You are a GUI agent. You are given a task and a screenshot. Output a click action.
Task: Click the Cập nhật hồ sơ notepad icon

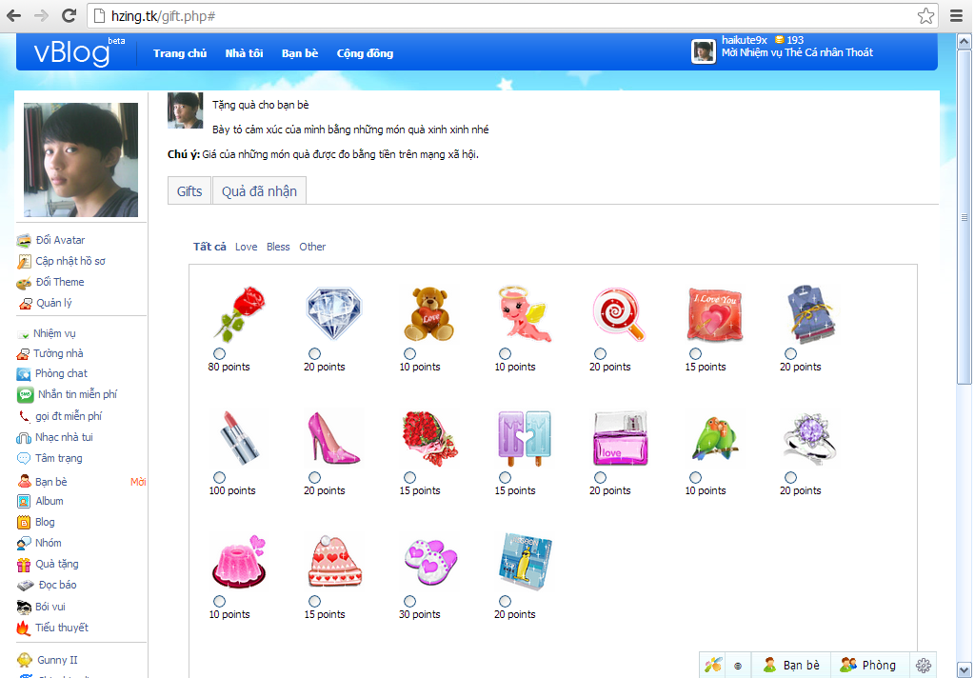pyautogui.click(x=24, y=262)
